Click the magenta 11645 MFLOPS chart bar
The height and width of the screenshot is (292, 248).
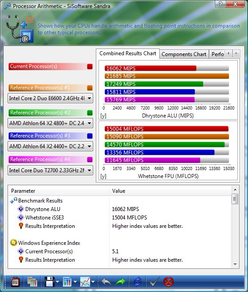point(153,160)
